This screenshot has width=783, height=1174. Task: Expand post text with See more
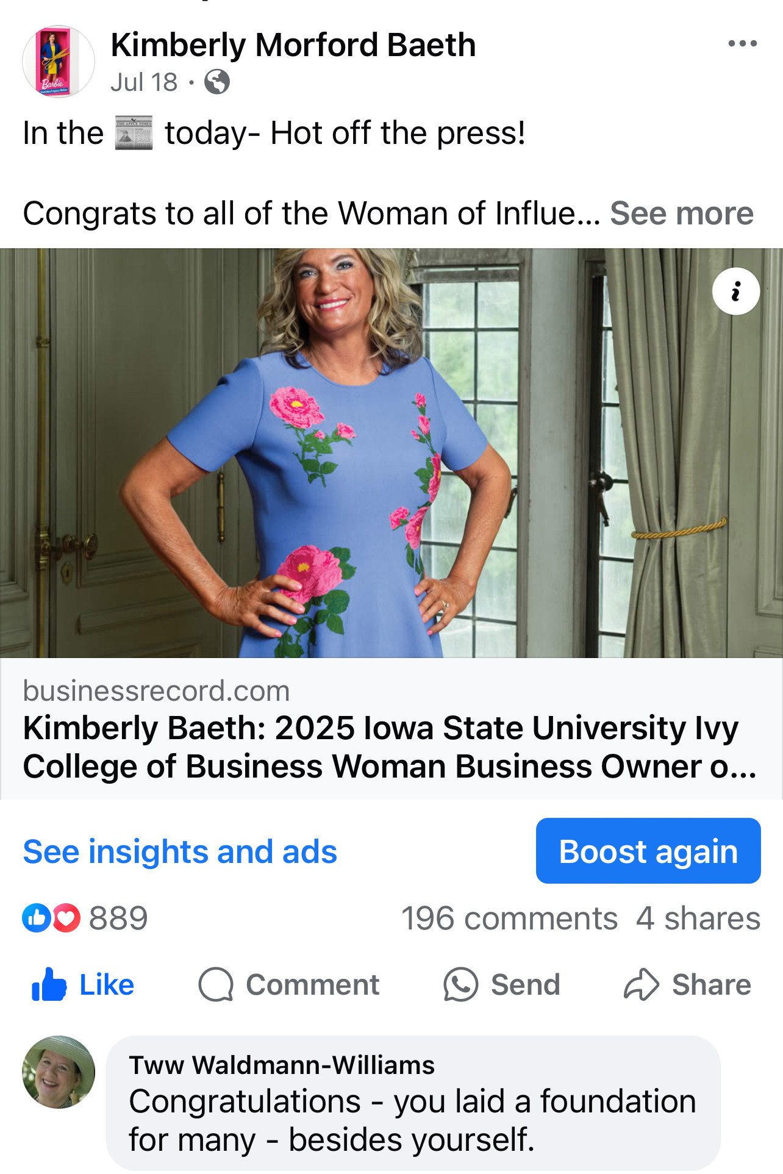pos(681,213)
